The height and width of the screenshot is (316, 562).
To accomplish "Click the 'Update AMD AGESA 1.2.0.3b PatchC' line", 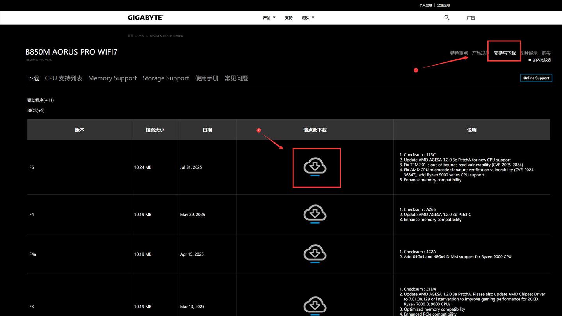I will tap(438, 215).
